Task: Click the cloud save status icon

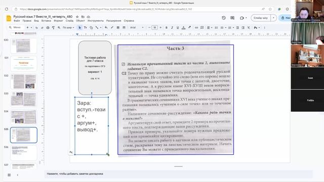Action: pyautogui.click(x=89, y=17)
